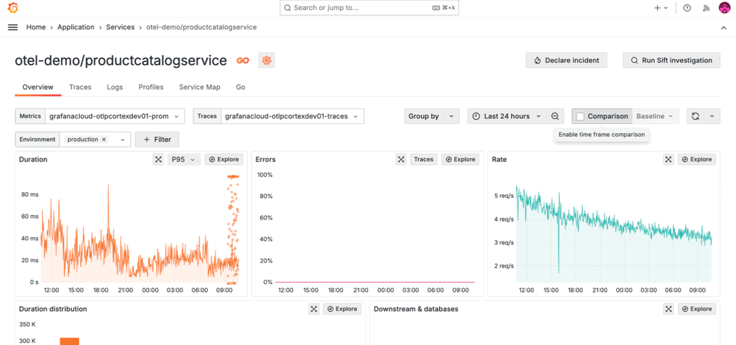Click the Rate panel title
Screen dimensions: 736x345
(x=499, y=159)
